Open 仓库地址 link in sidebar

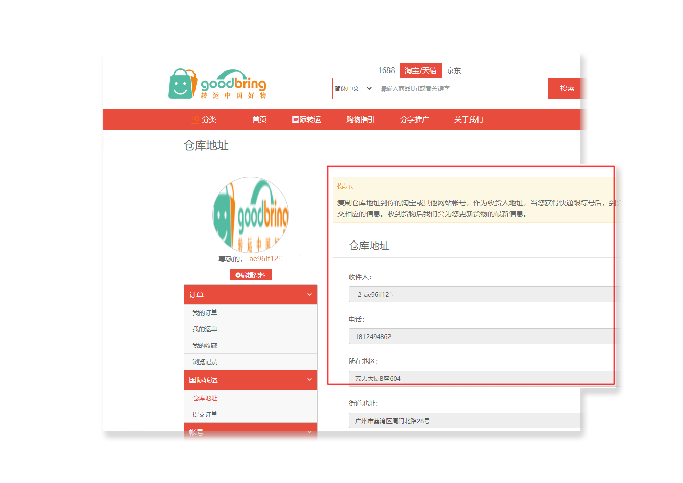click(x=251, y=398)
